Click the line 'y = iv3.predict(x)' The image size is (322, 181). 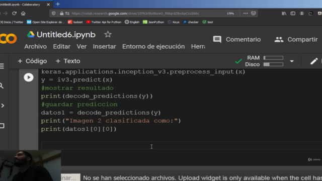coord(77,79)
